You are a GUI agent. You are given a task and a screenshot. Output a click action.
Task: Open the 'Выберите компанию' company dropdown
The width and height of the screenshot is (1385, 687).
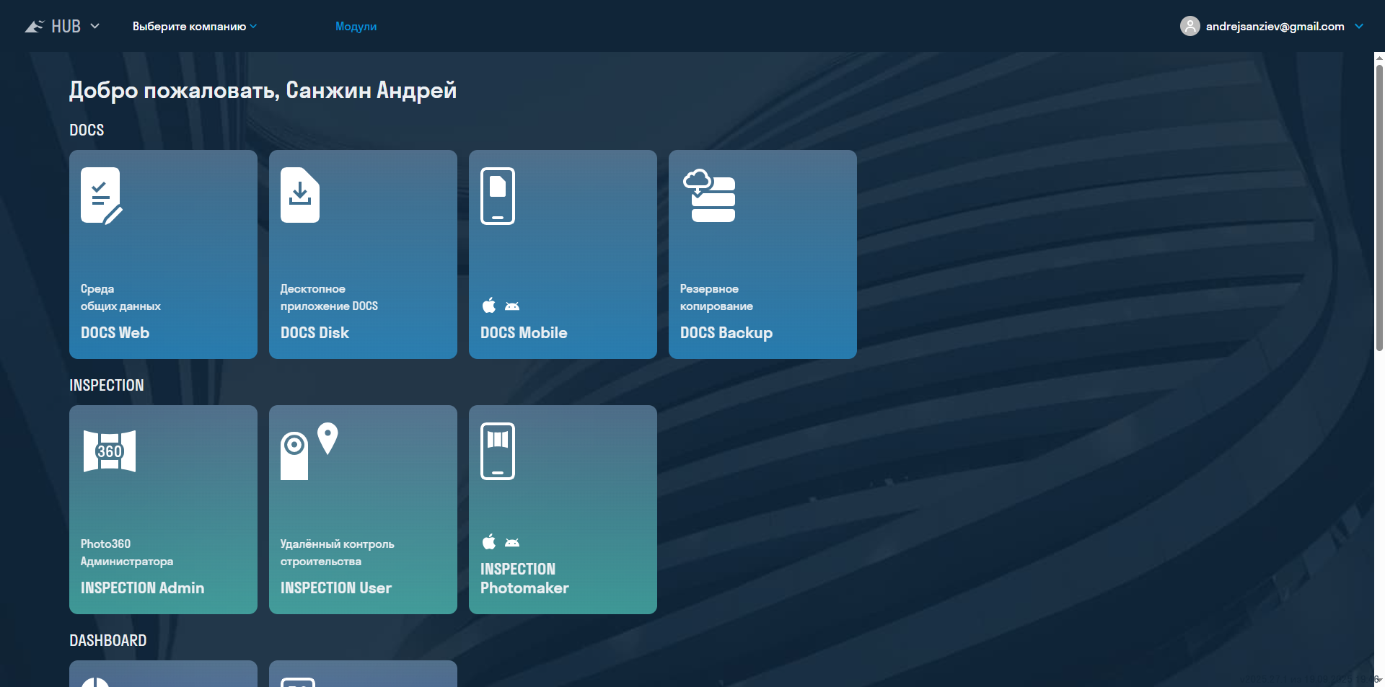coord(194,27)
